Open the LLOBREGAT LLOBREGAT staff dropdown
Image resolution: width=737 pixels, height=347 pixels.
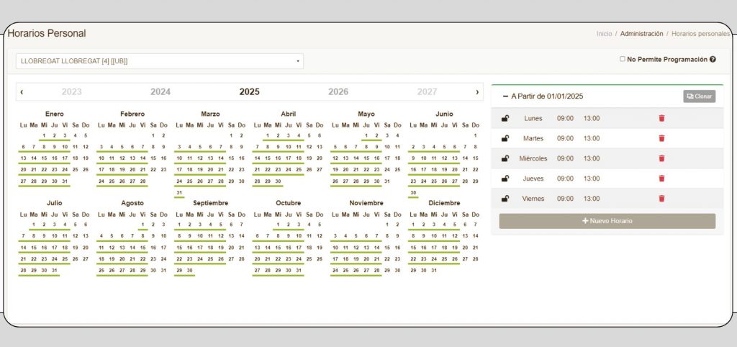click(160, 61)
